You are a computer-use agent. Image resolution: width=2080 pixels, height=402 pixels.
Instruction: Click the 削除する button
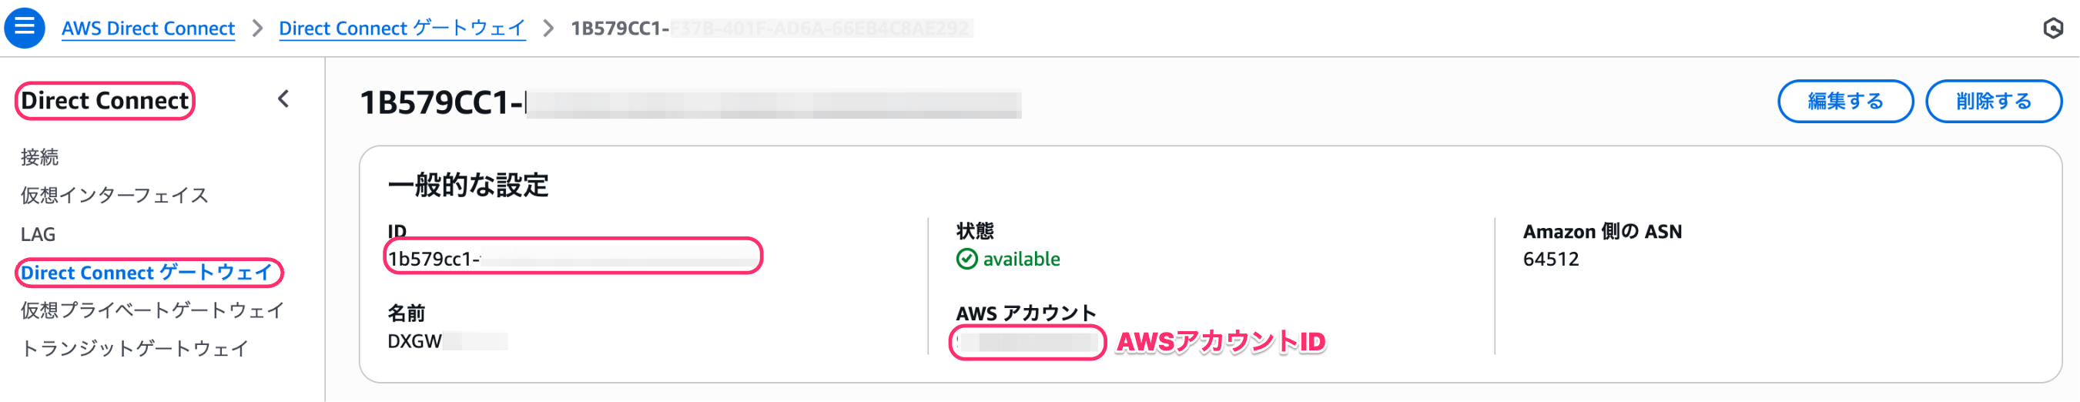pos(1993,101)
